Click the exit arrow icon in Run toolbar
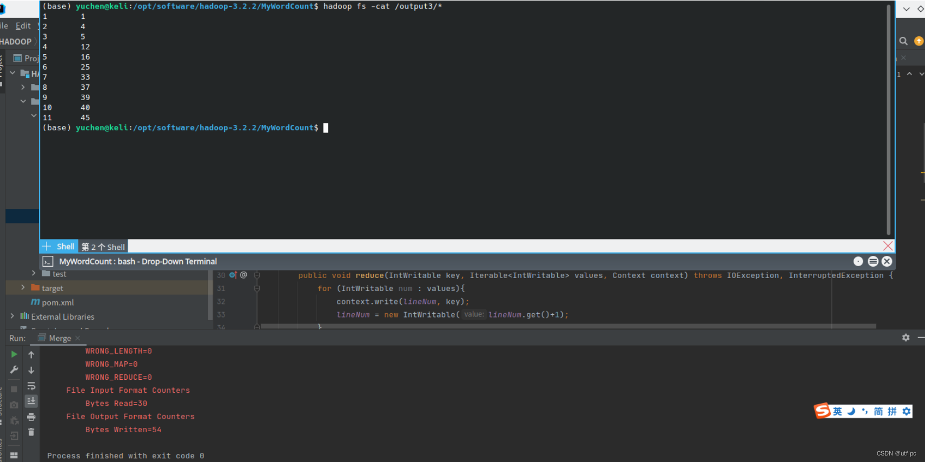The width and height of the screenshot is (925, 462). [14, 435]
